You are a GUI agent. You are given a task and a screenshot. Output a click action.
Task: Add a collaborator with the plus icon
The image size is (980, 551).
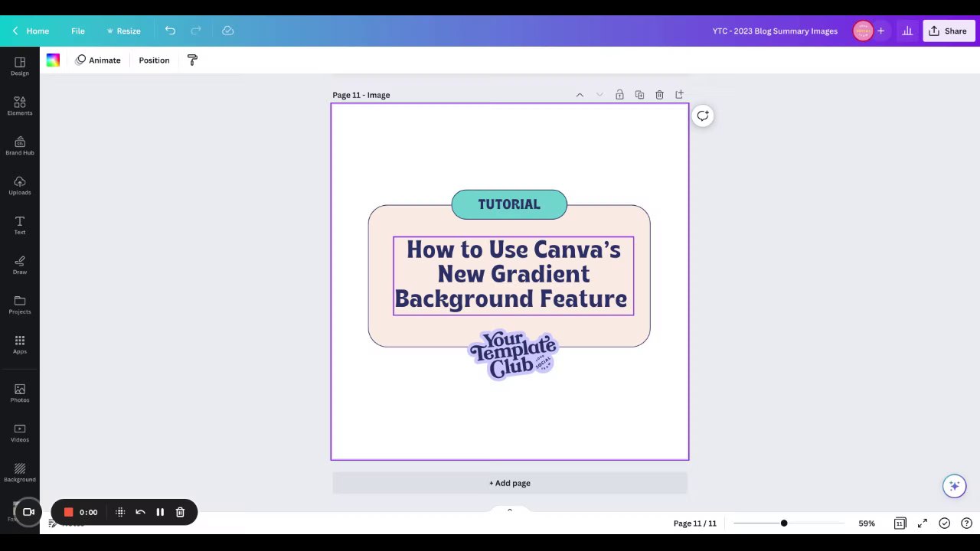pyautogui.click(x=881, y=31)
